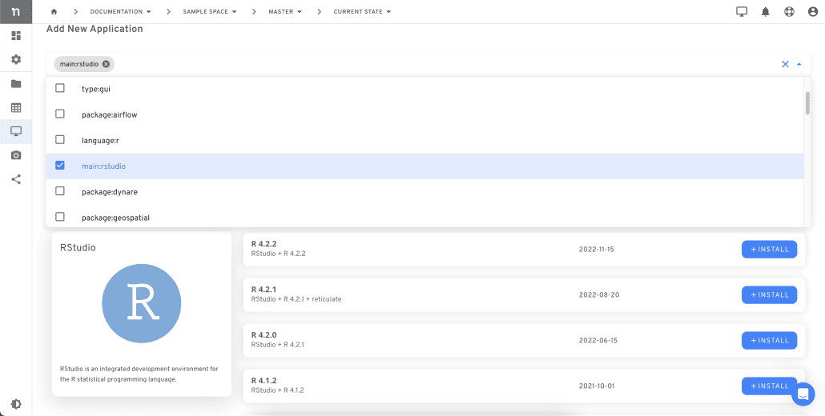This screenshot has height=416, width=825.
Task: Go to the home icon in breadcrumb
Action: tap(54, 11)
